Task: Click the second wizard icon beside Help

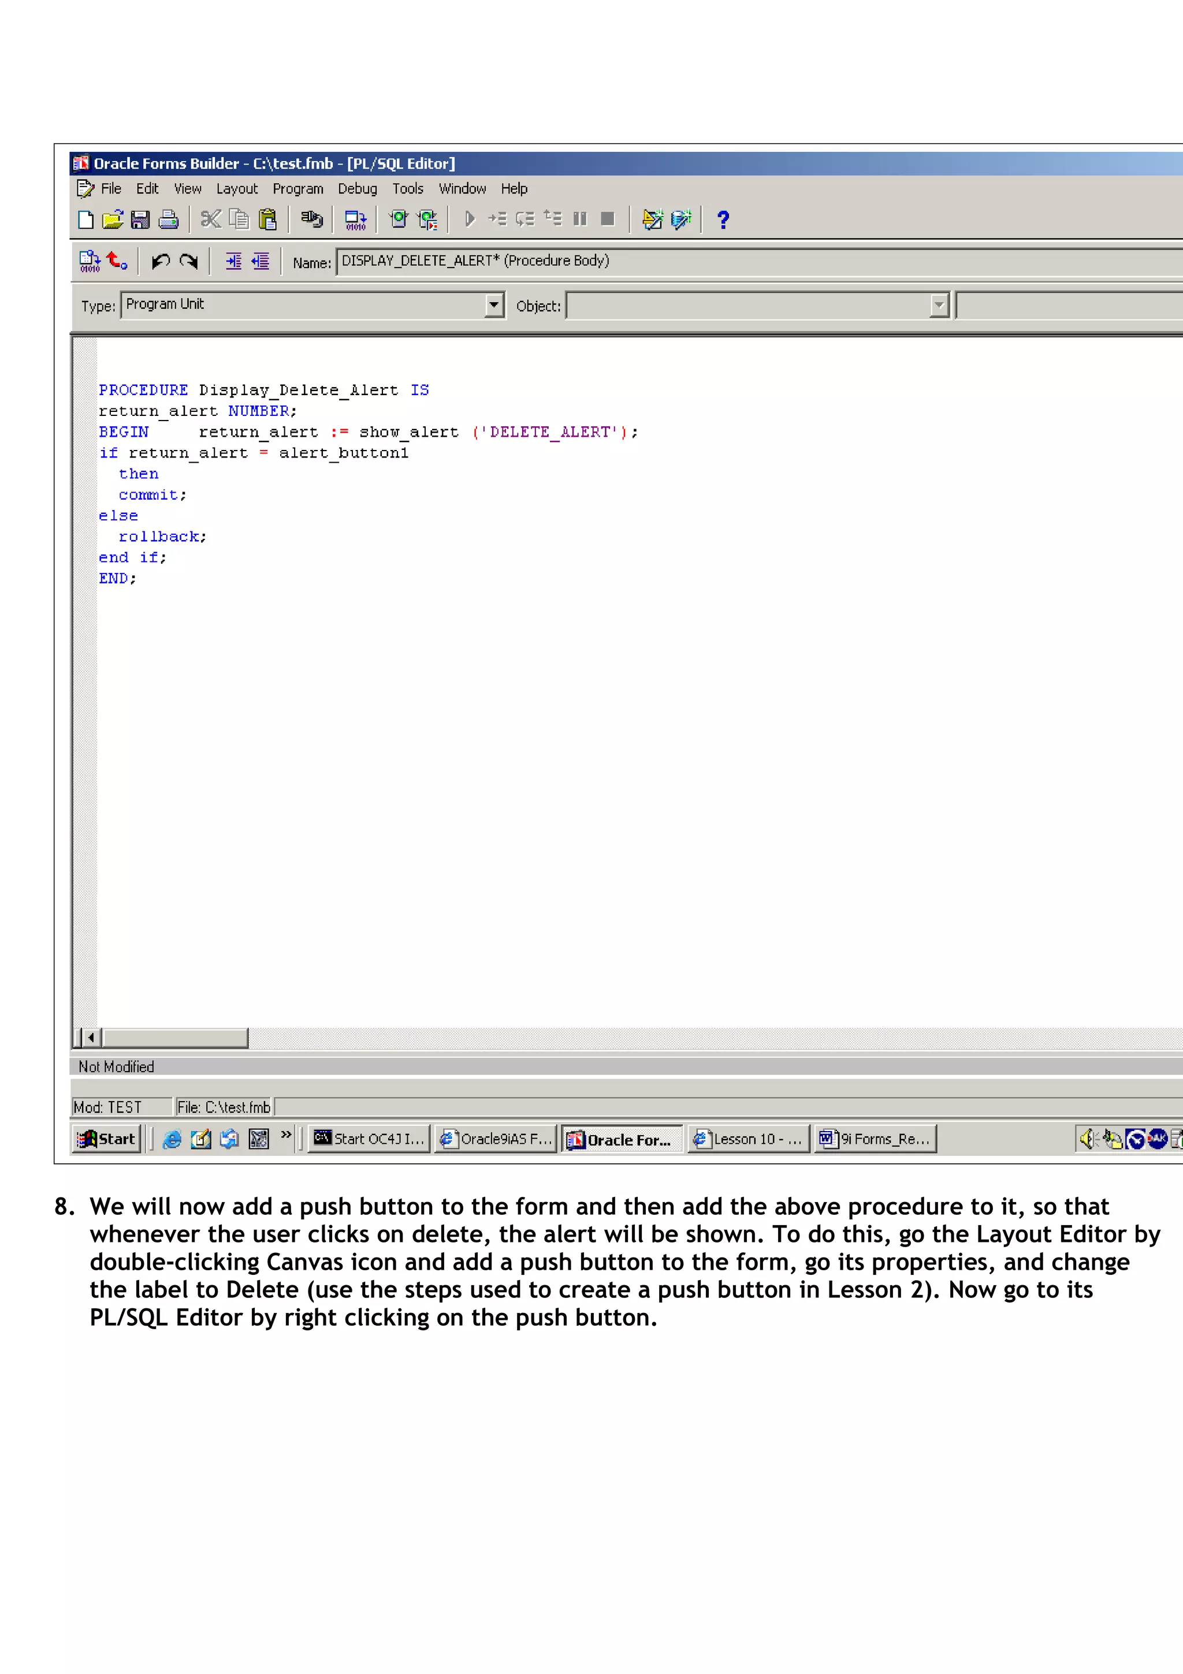Action: pyautogui.click(x=681, y=220)
